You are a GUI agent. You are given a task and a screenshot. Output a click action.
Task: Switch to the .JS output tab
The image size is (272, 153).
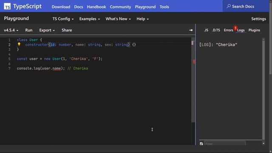[x=206, y=30]
